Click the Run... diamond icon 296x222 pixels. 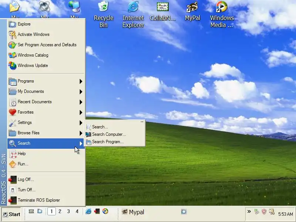[x=13, y=164]
